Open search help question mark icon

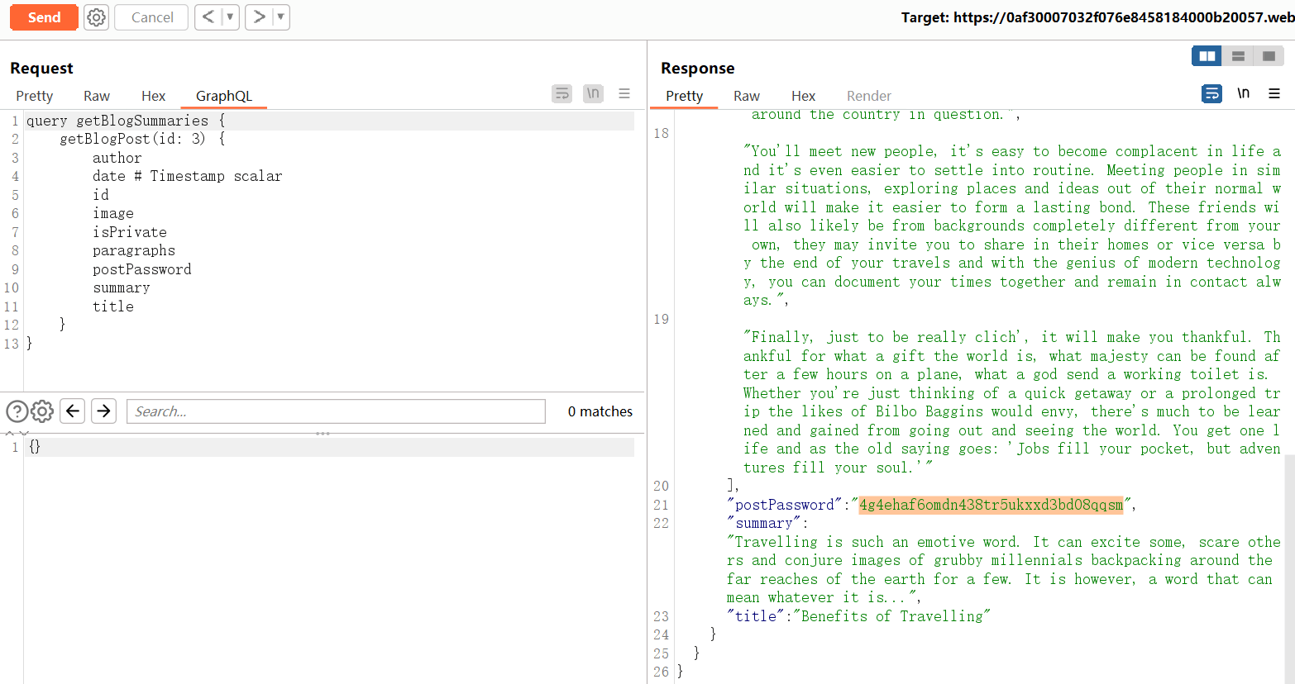[x=17, y=411]
